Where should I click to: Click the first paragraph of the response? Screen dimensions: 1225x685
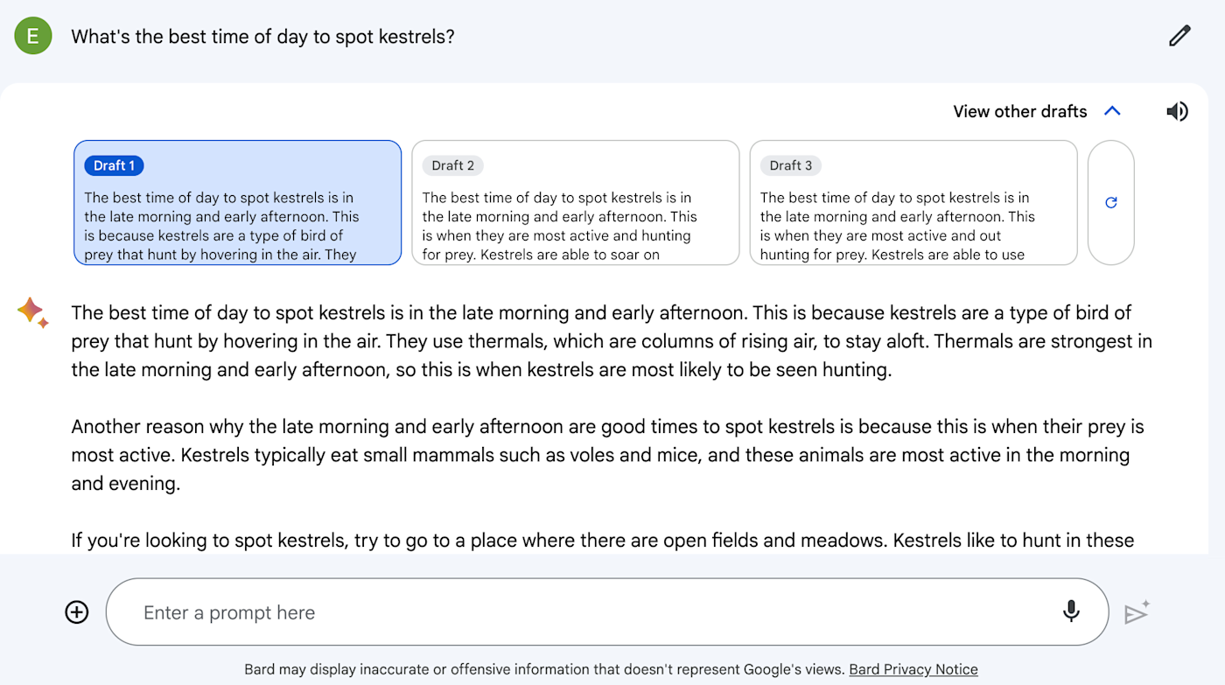(x=612, y=341)
